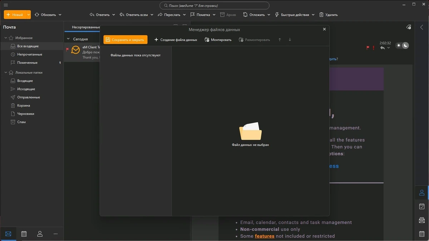Viewport: 429px width, 241px height.
Task: Open the eM Client welcome email
Action: [x=82, y=52]
